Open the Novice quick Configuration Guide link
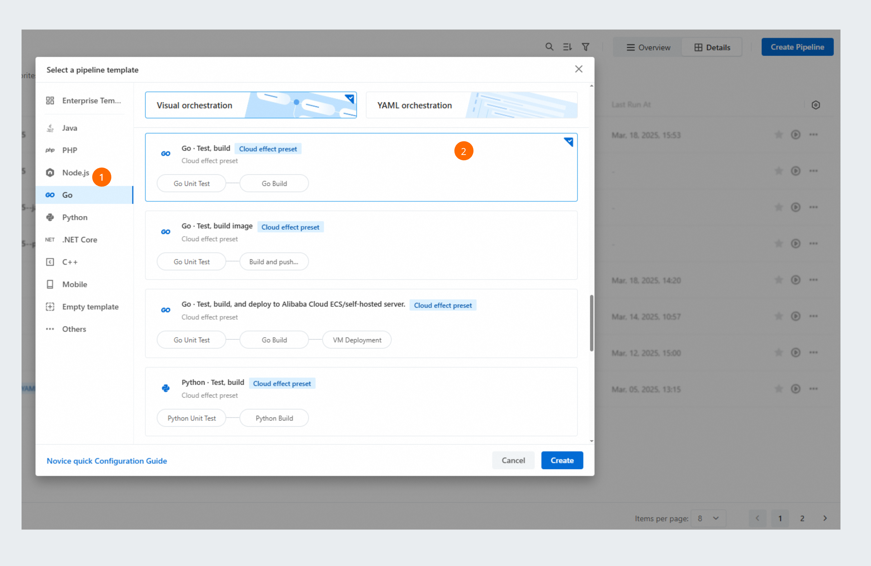The image size is (871, 566). click(x=107, y=461)
